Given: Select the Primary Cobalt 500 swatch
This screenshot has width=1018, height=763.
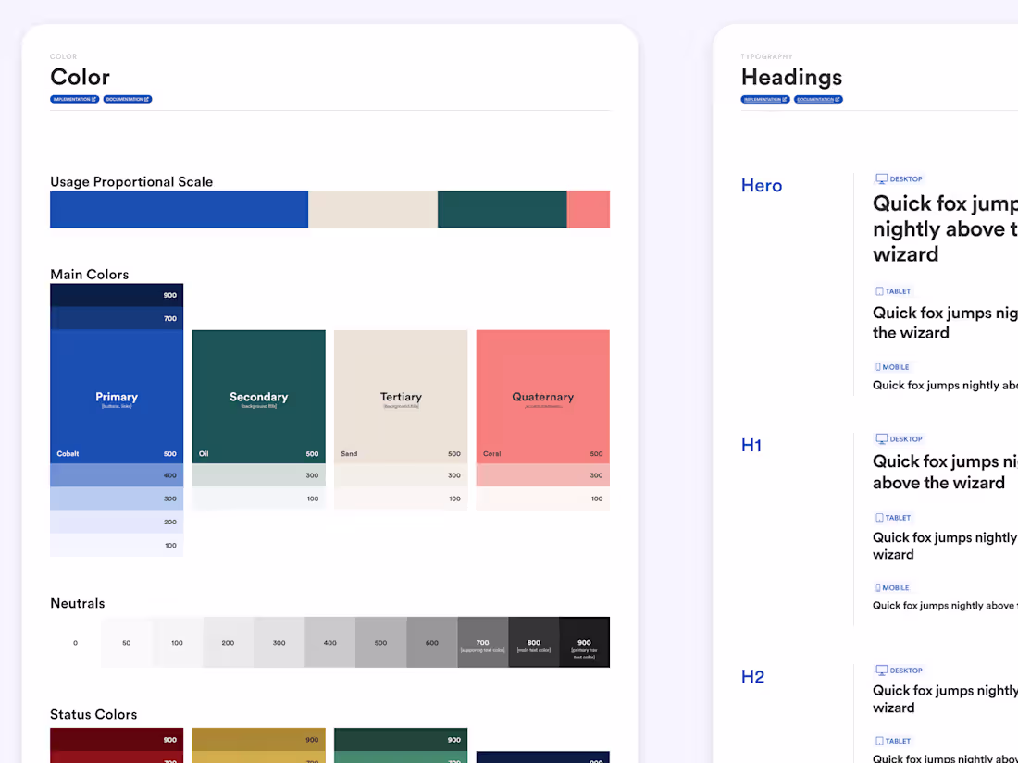Looking at the screenshot, I should pyautogui.click(x=117, y=397).
